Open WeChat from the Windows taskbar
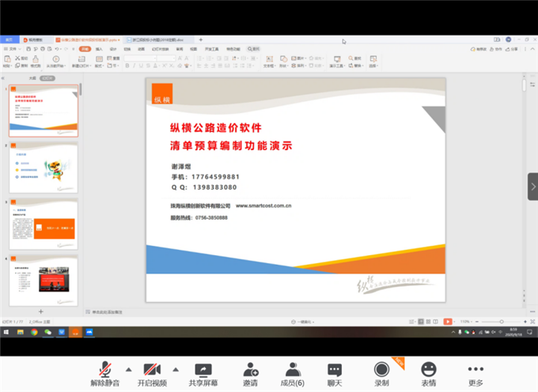The height and width of the screenshot is (392, 538). (47, 332)
